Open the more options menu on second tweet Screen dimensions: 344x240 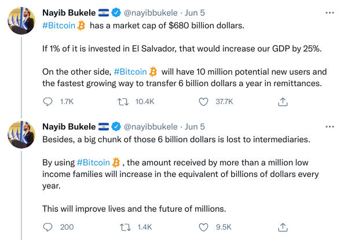330,127
